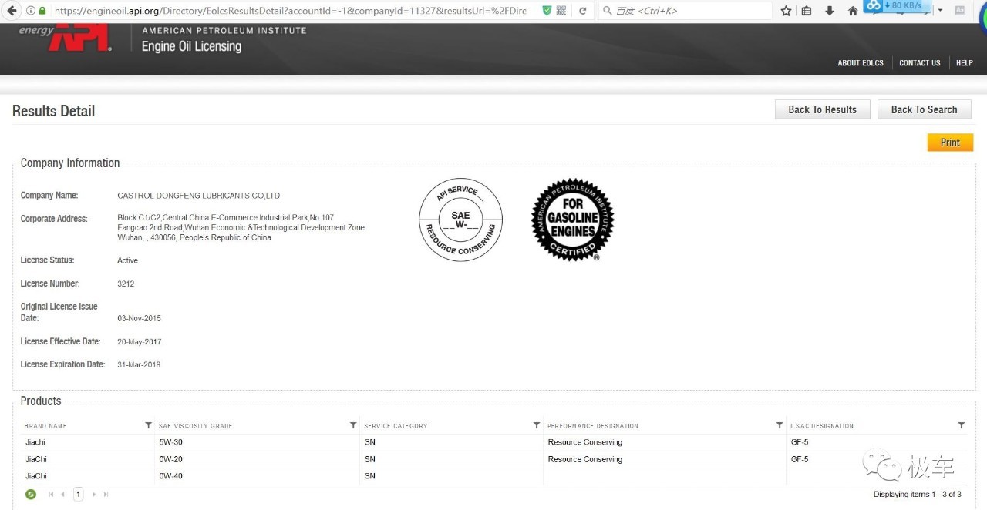Go to last page in products pager
Screen dimensions: 987x510
106,495
